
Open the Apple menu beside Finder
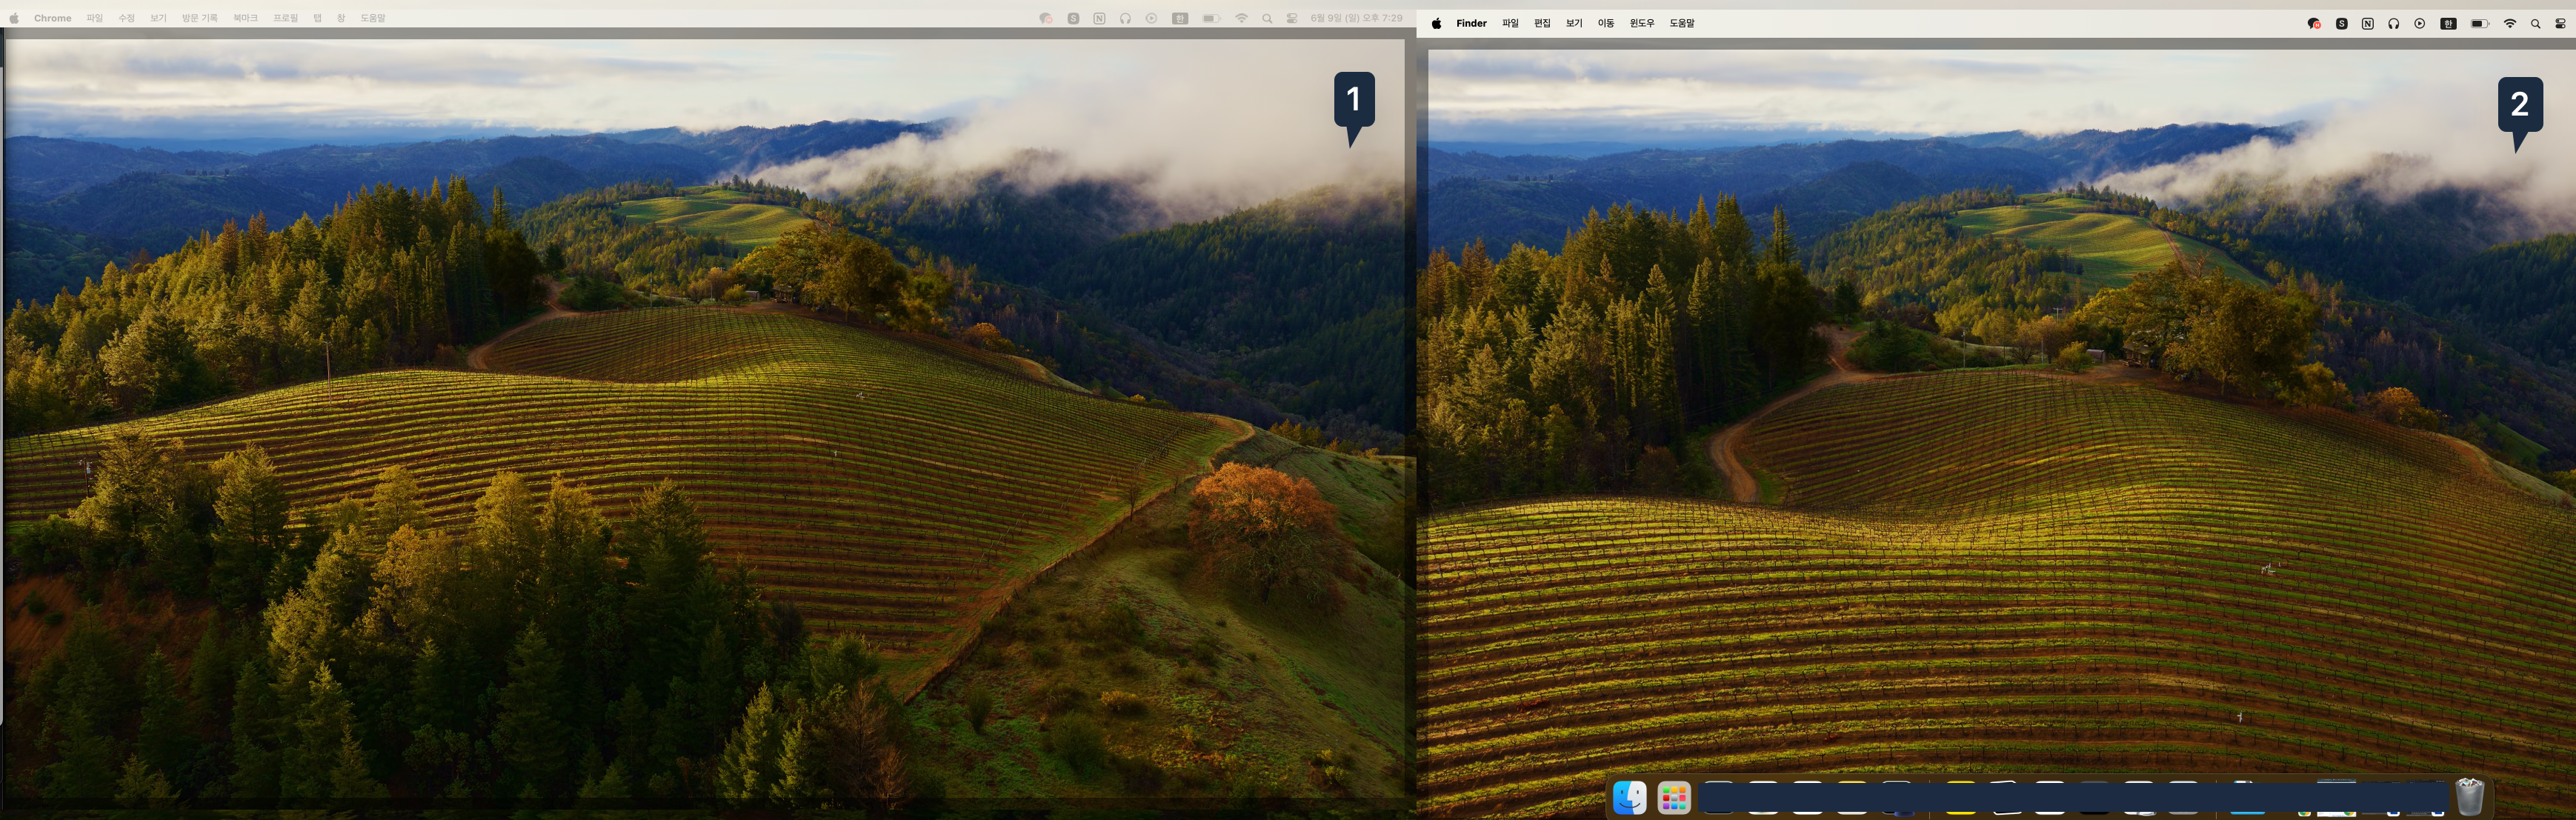coord(1436,24)
